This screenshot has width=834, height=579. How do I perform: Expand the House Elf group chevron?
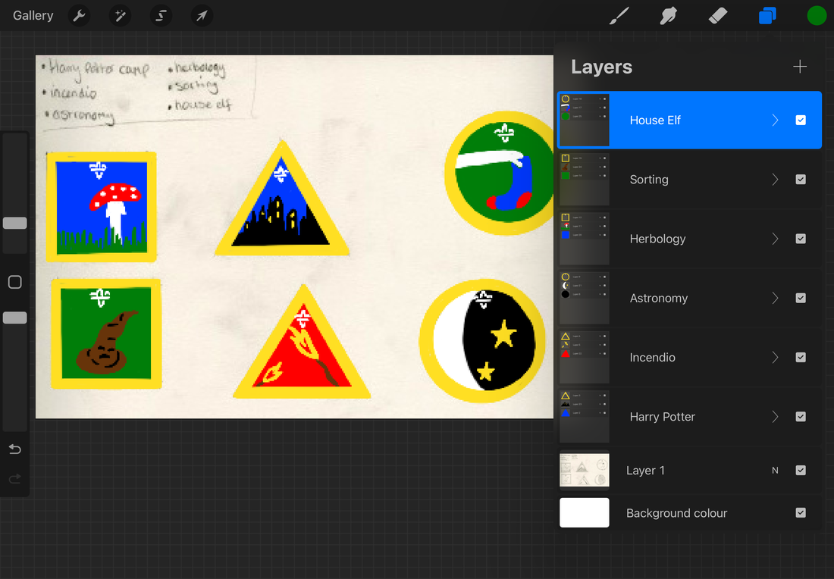(x=775, y=120)
